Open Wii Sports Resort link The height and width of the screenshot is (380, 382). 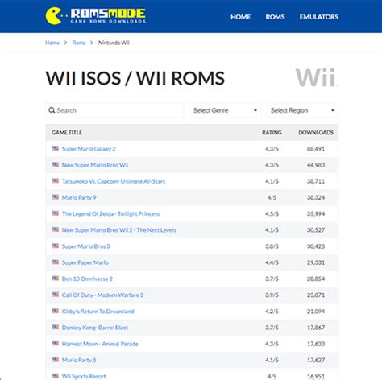point(84,376)
